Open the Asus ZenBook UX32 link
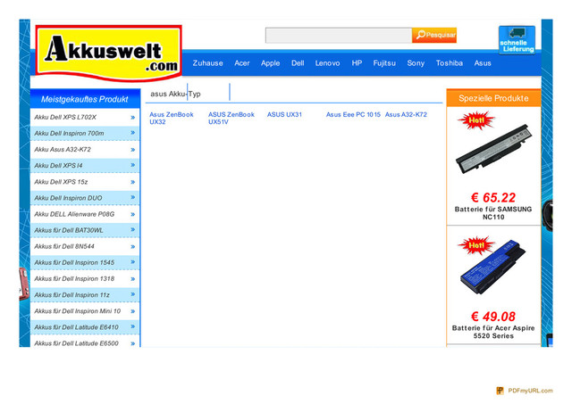The width and height of the screenshot is (572, 404). (x=172, y=118)
